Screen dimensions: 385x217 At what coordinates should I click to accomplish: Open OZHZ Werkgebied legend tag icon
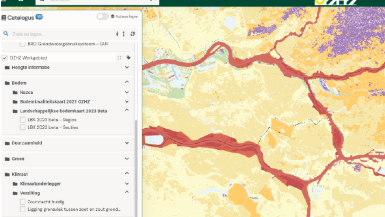pos(128,58)
